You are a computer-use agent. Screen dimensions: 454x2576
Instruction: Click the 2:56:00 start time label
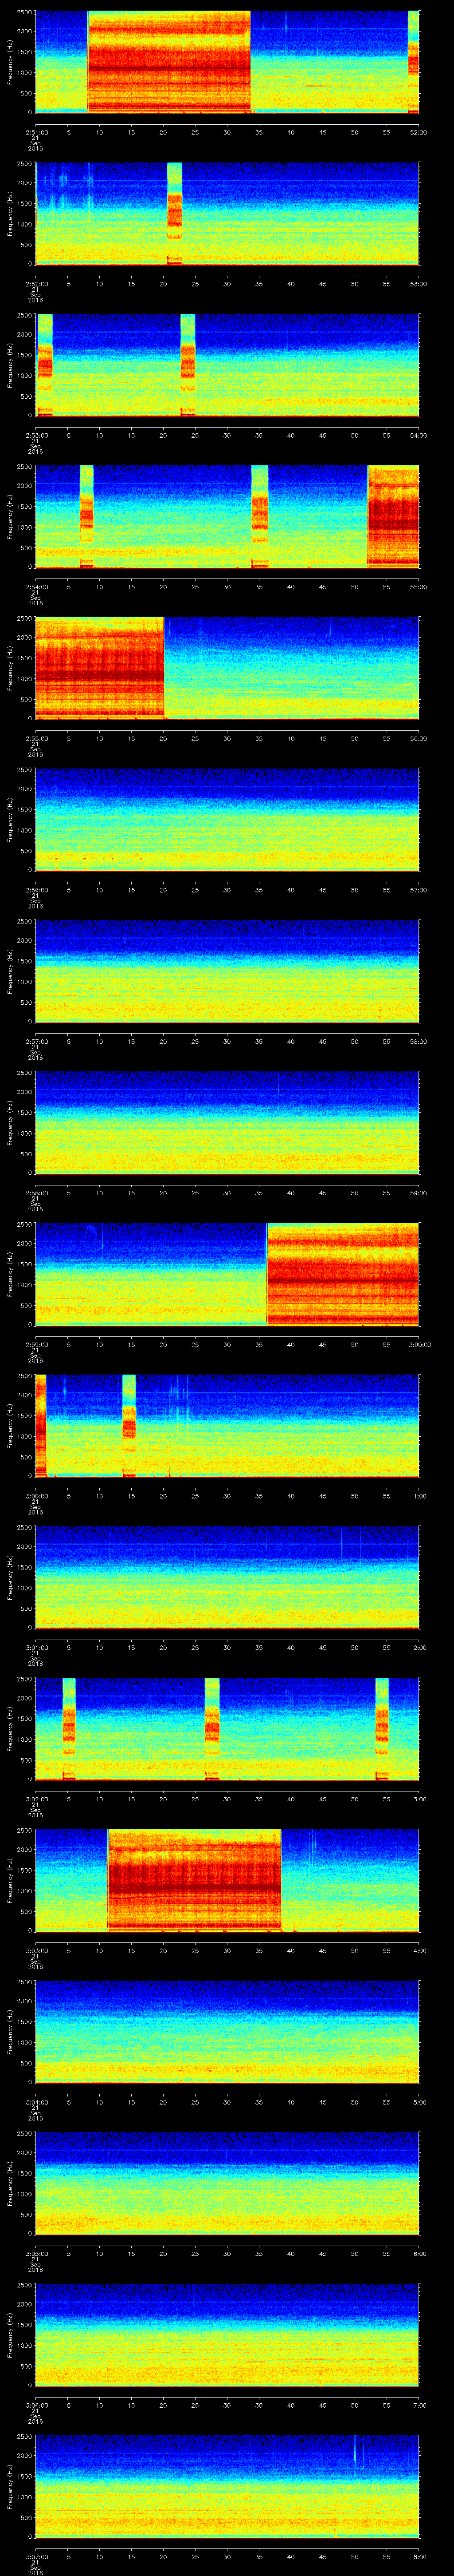(x=37, y=890)
